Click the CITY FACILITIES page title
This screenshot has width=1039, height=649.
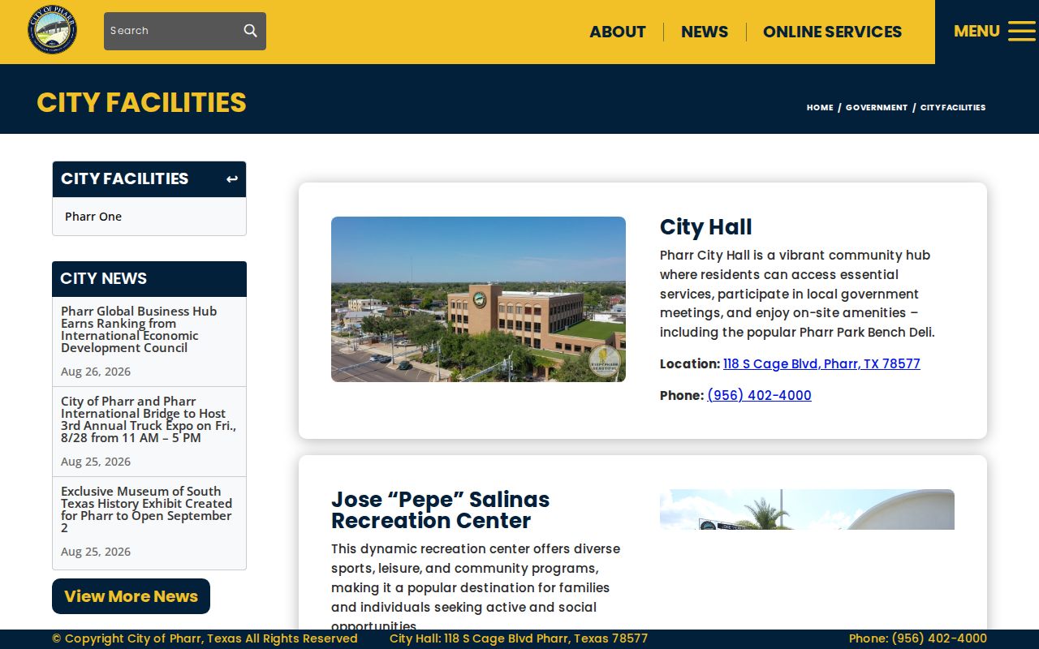click(x=141, y=102)
